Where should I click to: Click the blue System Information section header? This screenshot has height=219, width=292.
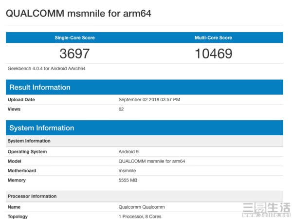pyautogui.click(x=41, y=128)
